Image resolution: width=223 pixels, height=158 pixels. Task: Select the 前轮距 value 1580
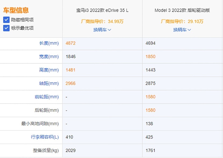coord(150,97)
